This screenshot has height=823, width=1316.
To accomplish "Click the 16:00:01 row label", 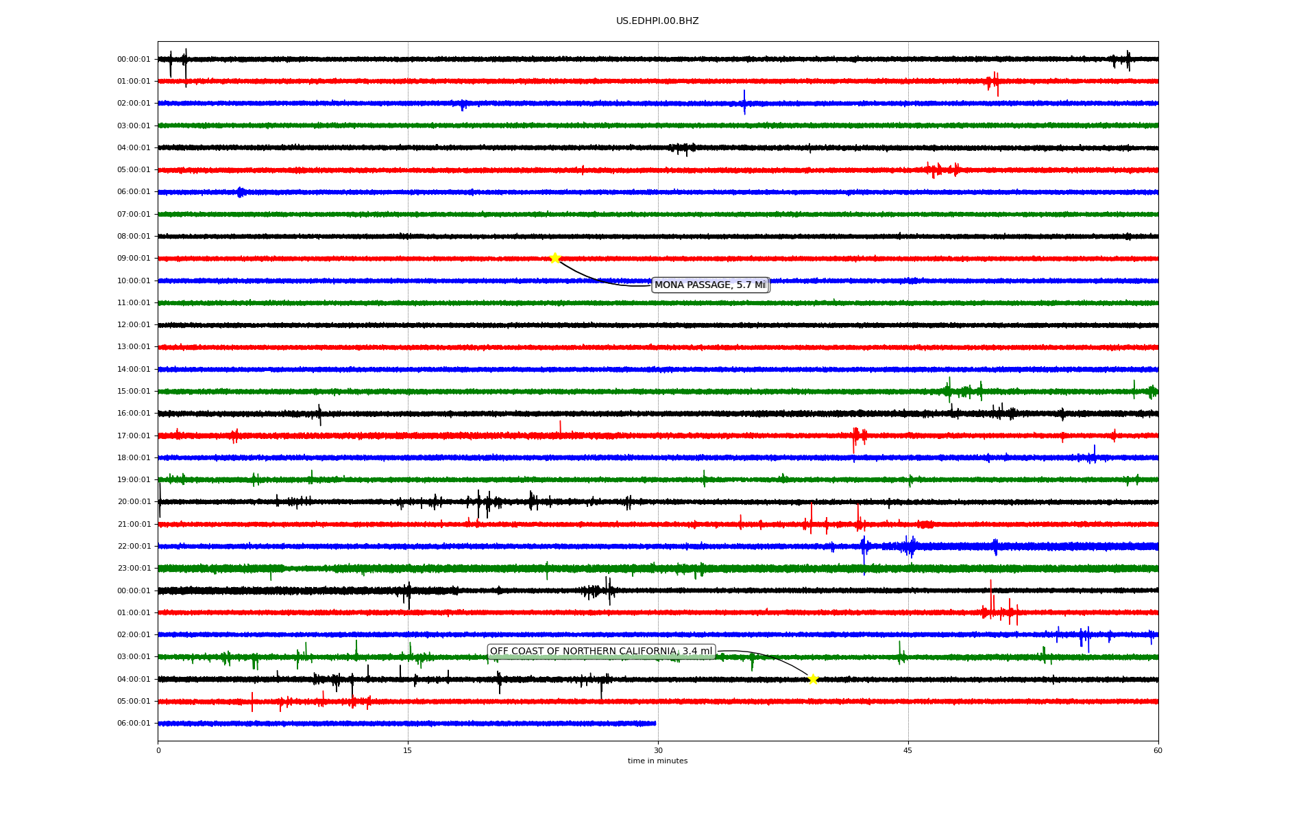I will pyautogui.click(x=134, y=414).
